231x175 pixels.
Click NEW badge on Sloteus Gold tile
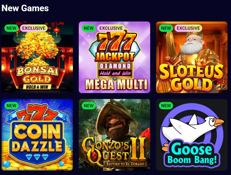(166, 28)
